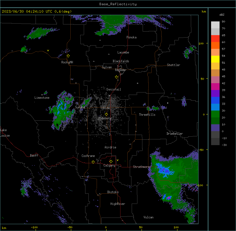236x231 pixels.
Task: Select the Olds label
Action: tap(106, 108)
